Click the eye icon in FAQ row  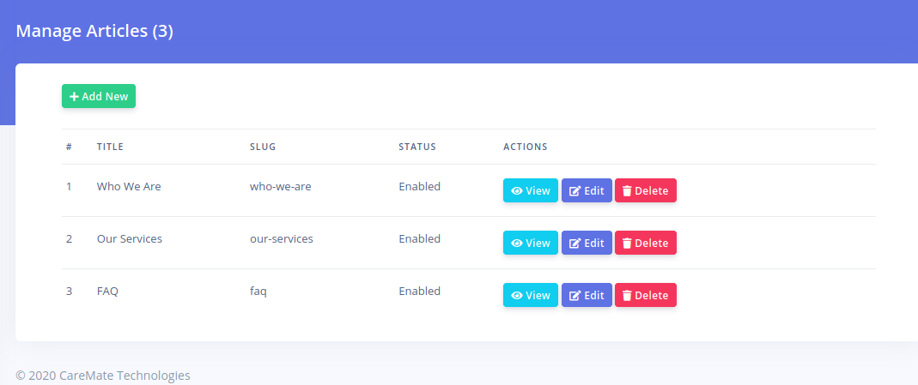[517, 295]
